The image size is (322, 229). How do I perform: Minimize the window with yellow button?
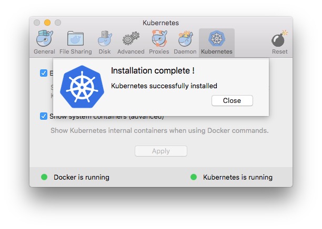click(47, 23)
